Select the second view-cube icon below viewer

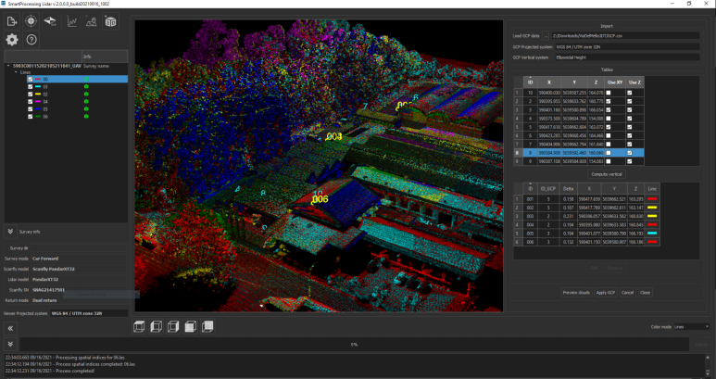pyautogui.click(x=157, y=326)
